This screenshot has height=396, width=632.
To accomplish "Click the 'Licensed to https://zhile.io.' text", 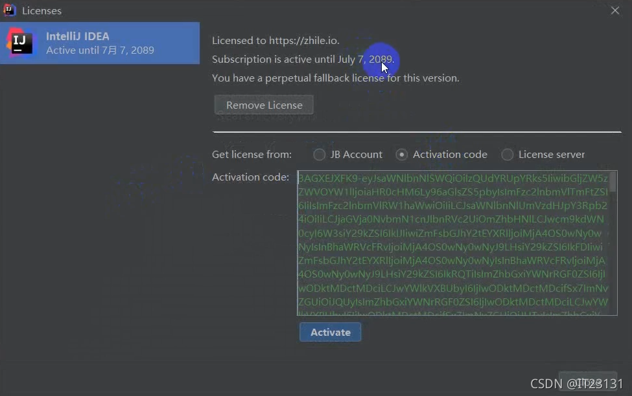I will coord(275,41).
